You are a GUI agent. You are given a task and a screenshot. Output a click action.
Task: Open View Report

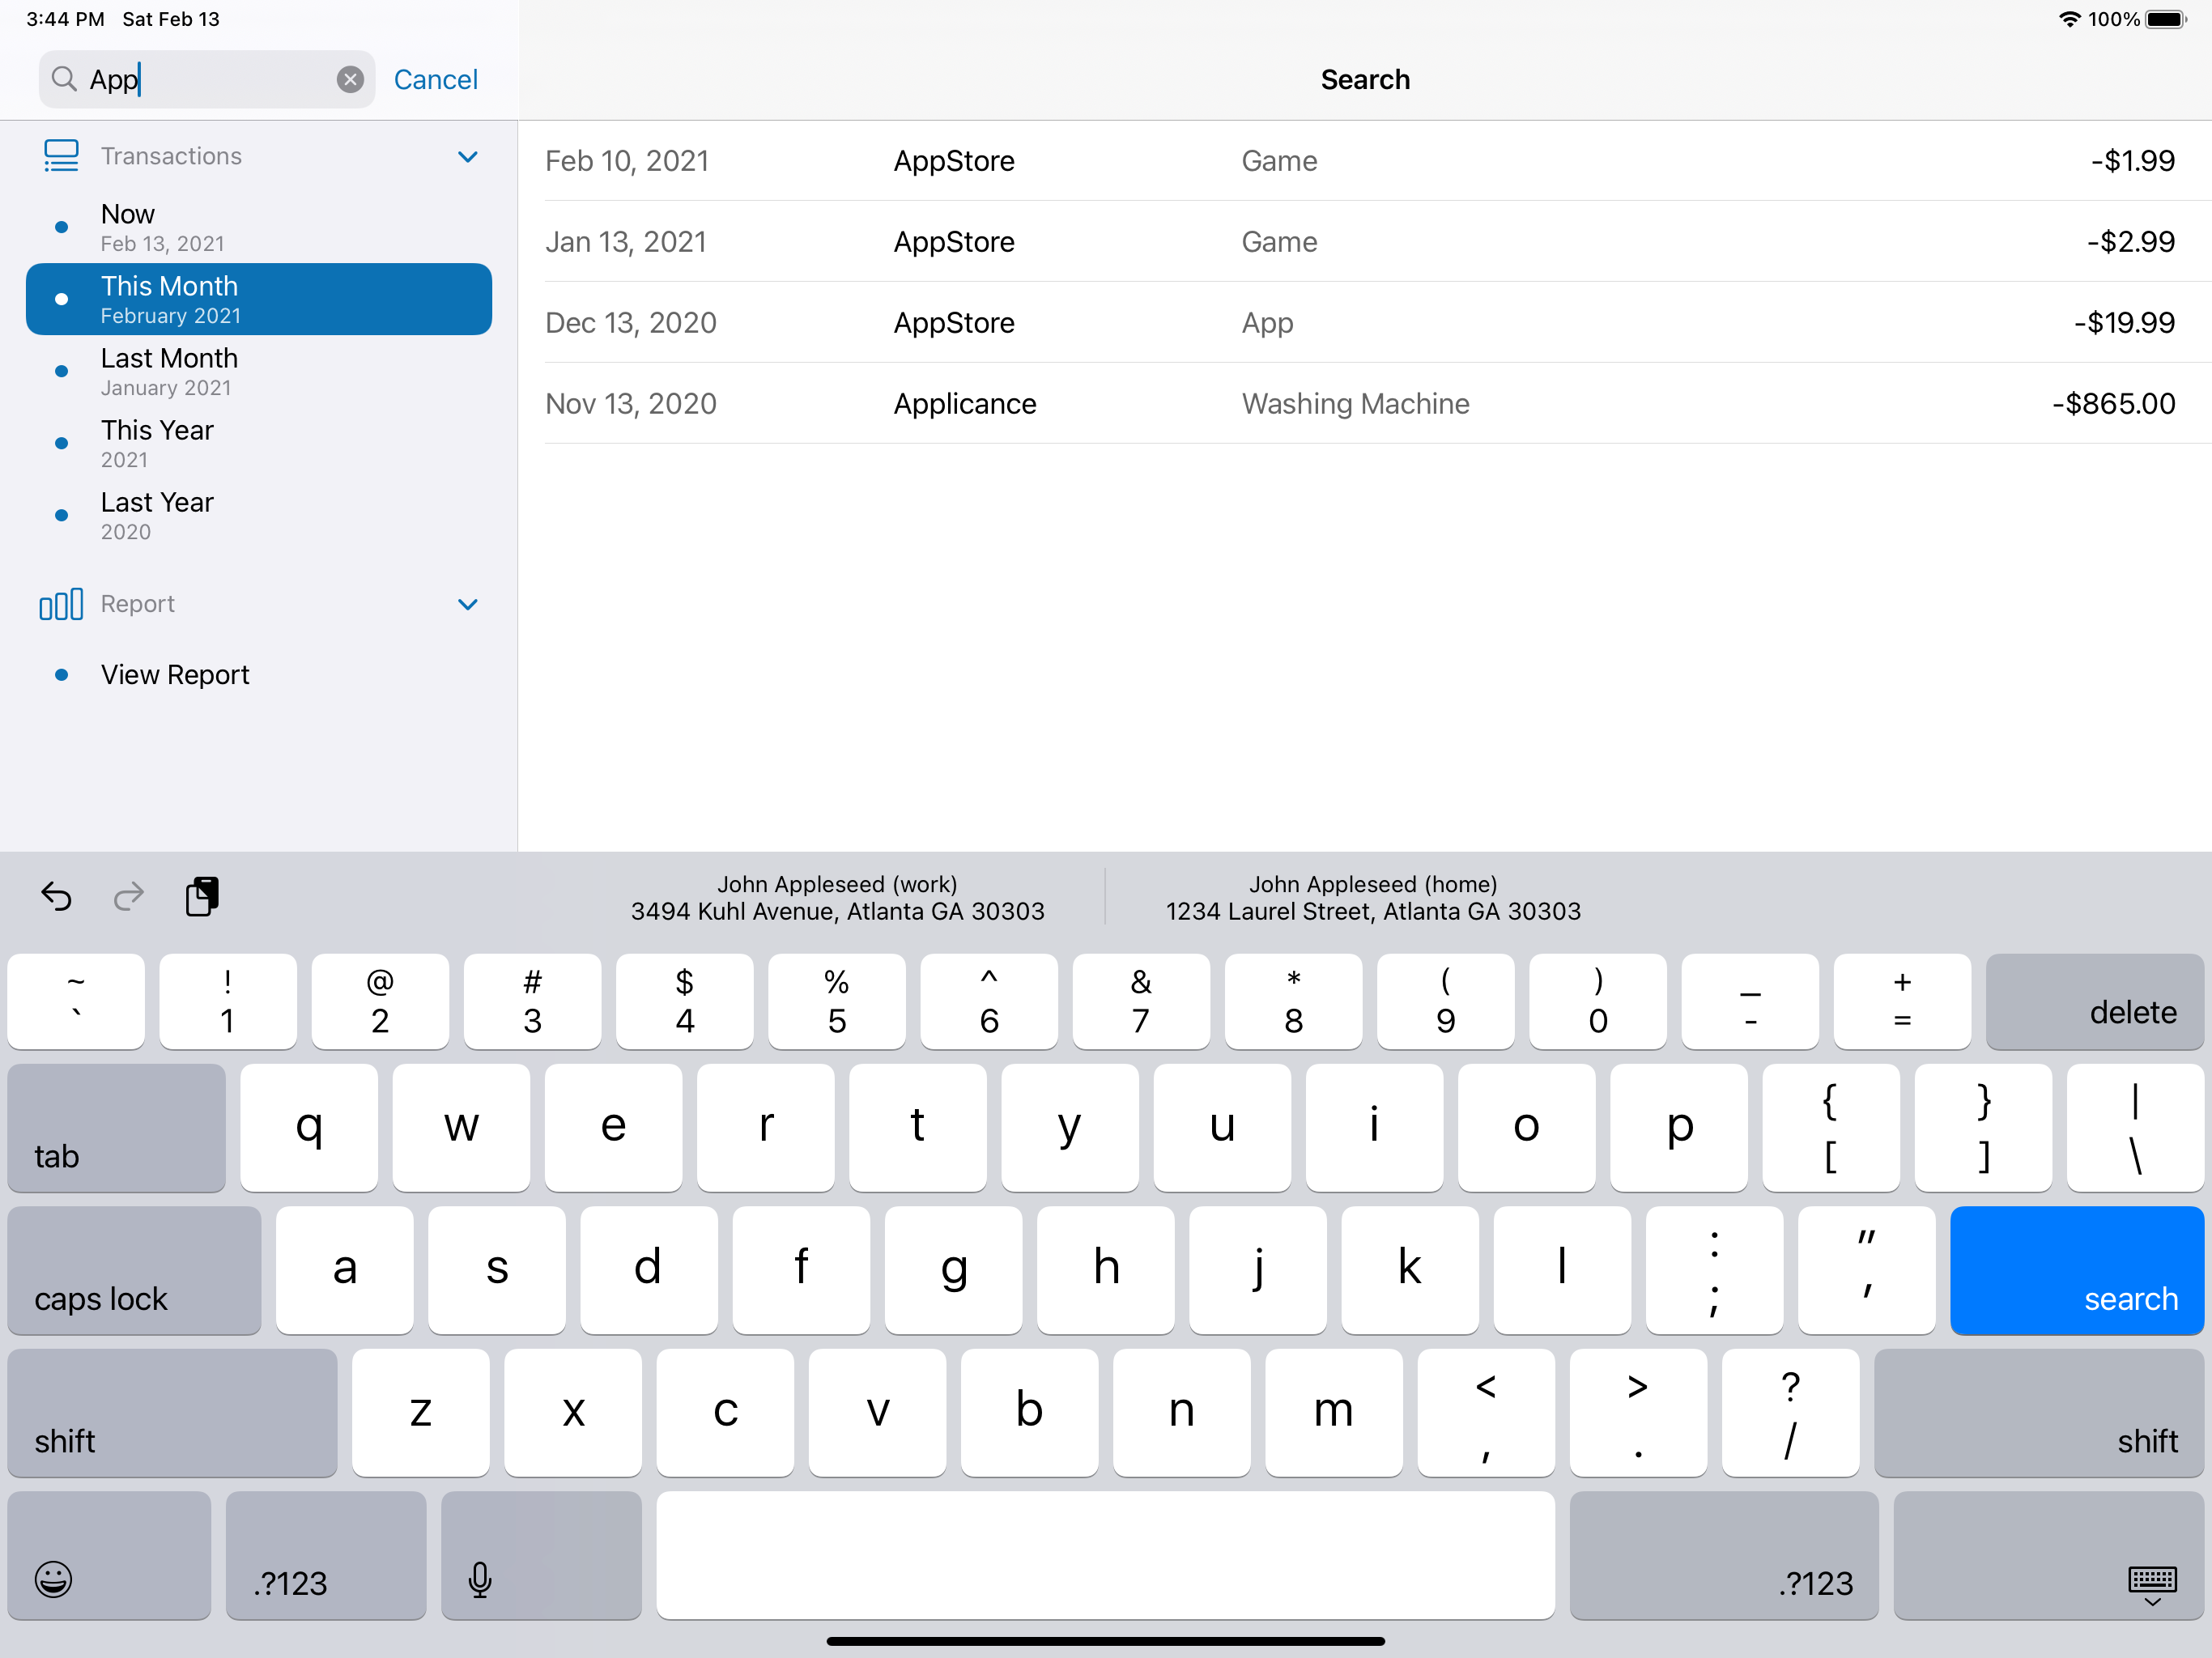(x=259, y=675)
